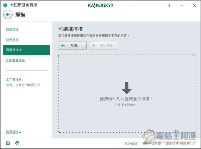Click the dashed drop zone area
Screen dimensions: 201x149
click(127, 94)
